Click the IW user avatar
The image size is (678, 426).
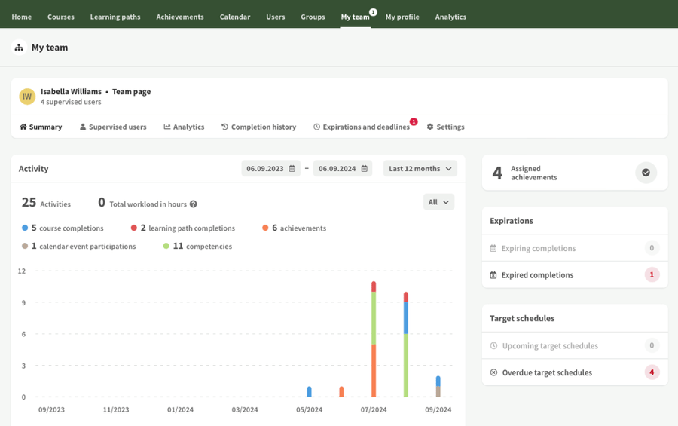point(27,97)
